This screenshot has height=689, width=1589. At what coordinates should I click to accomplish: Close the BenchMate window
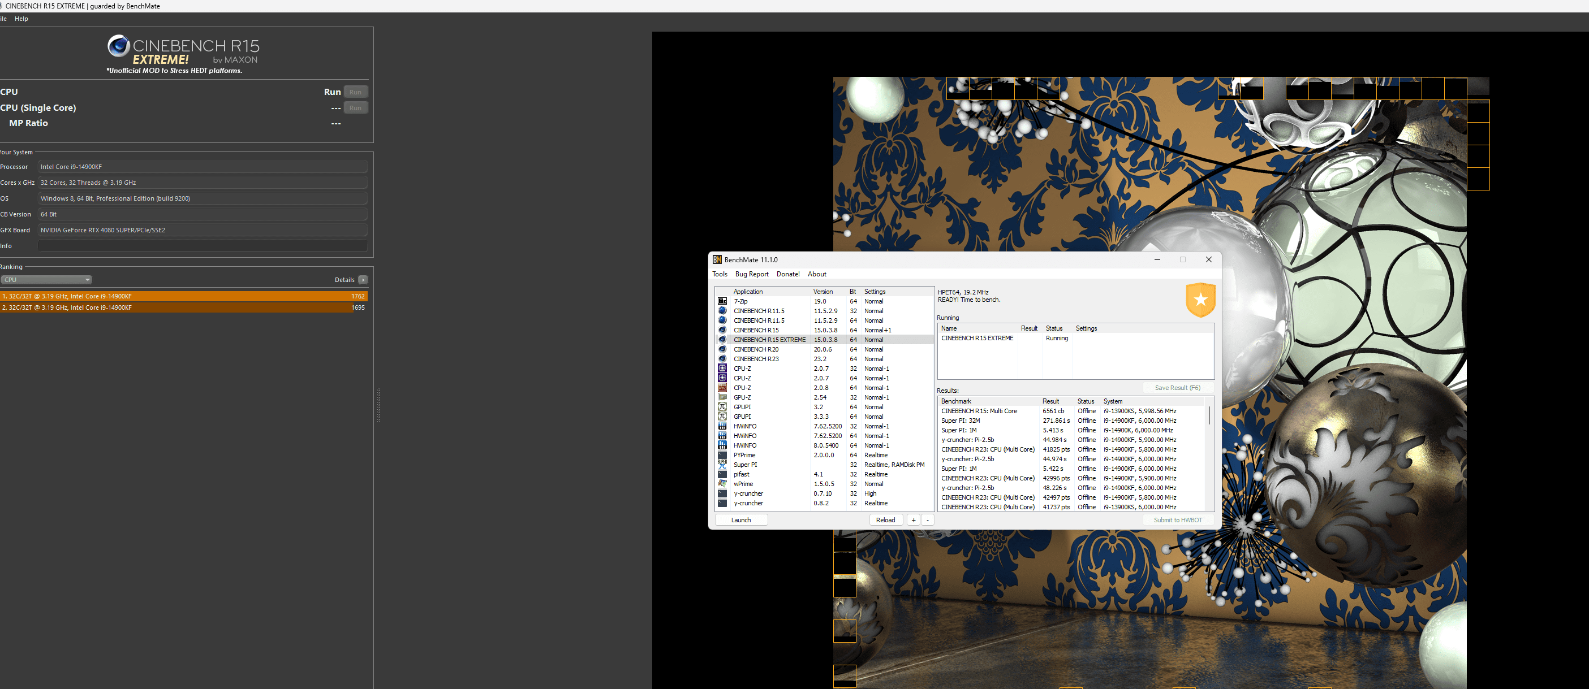click(1208, 259)
